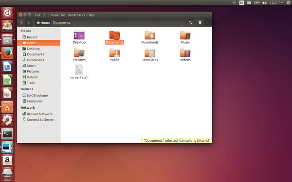Click Home in the path bar
The image size is (292, 182).
[x=43, y=23]
